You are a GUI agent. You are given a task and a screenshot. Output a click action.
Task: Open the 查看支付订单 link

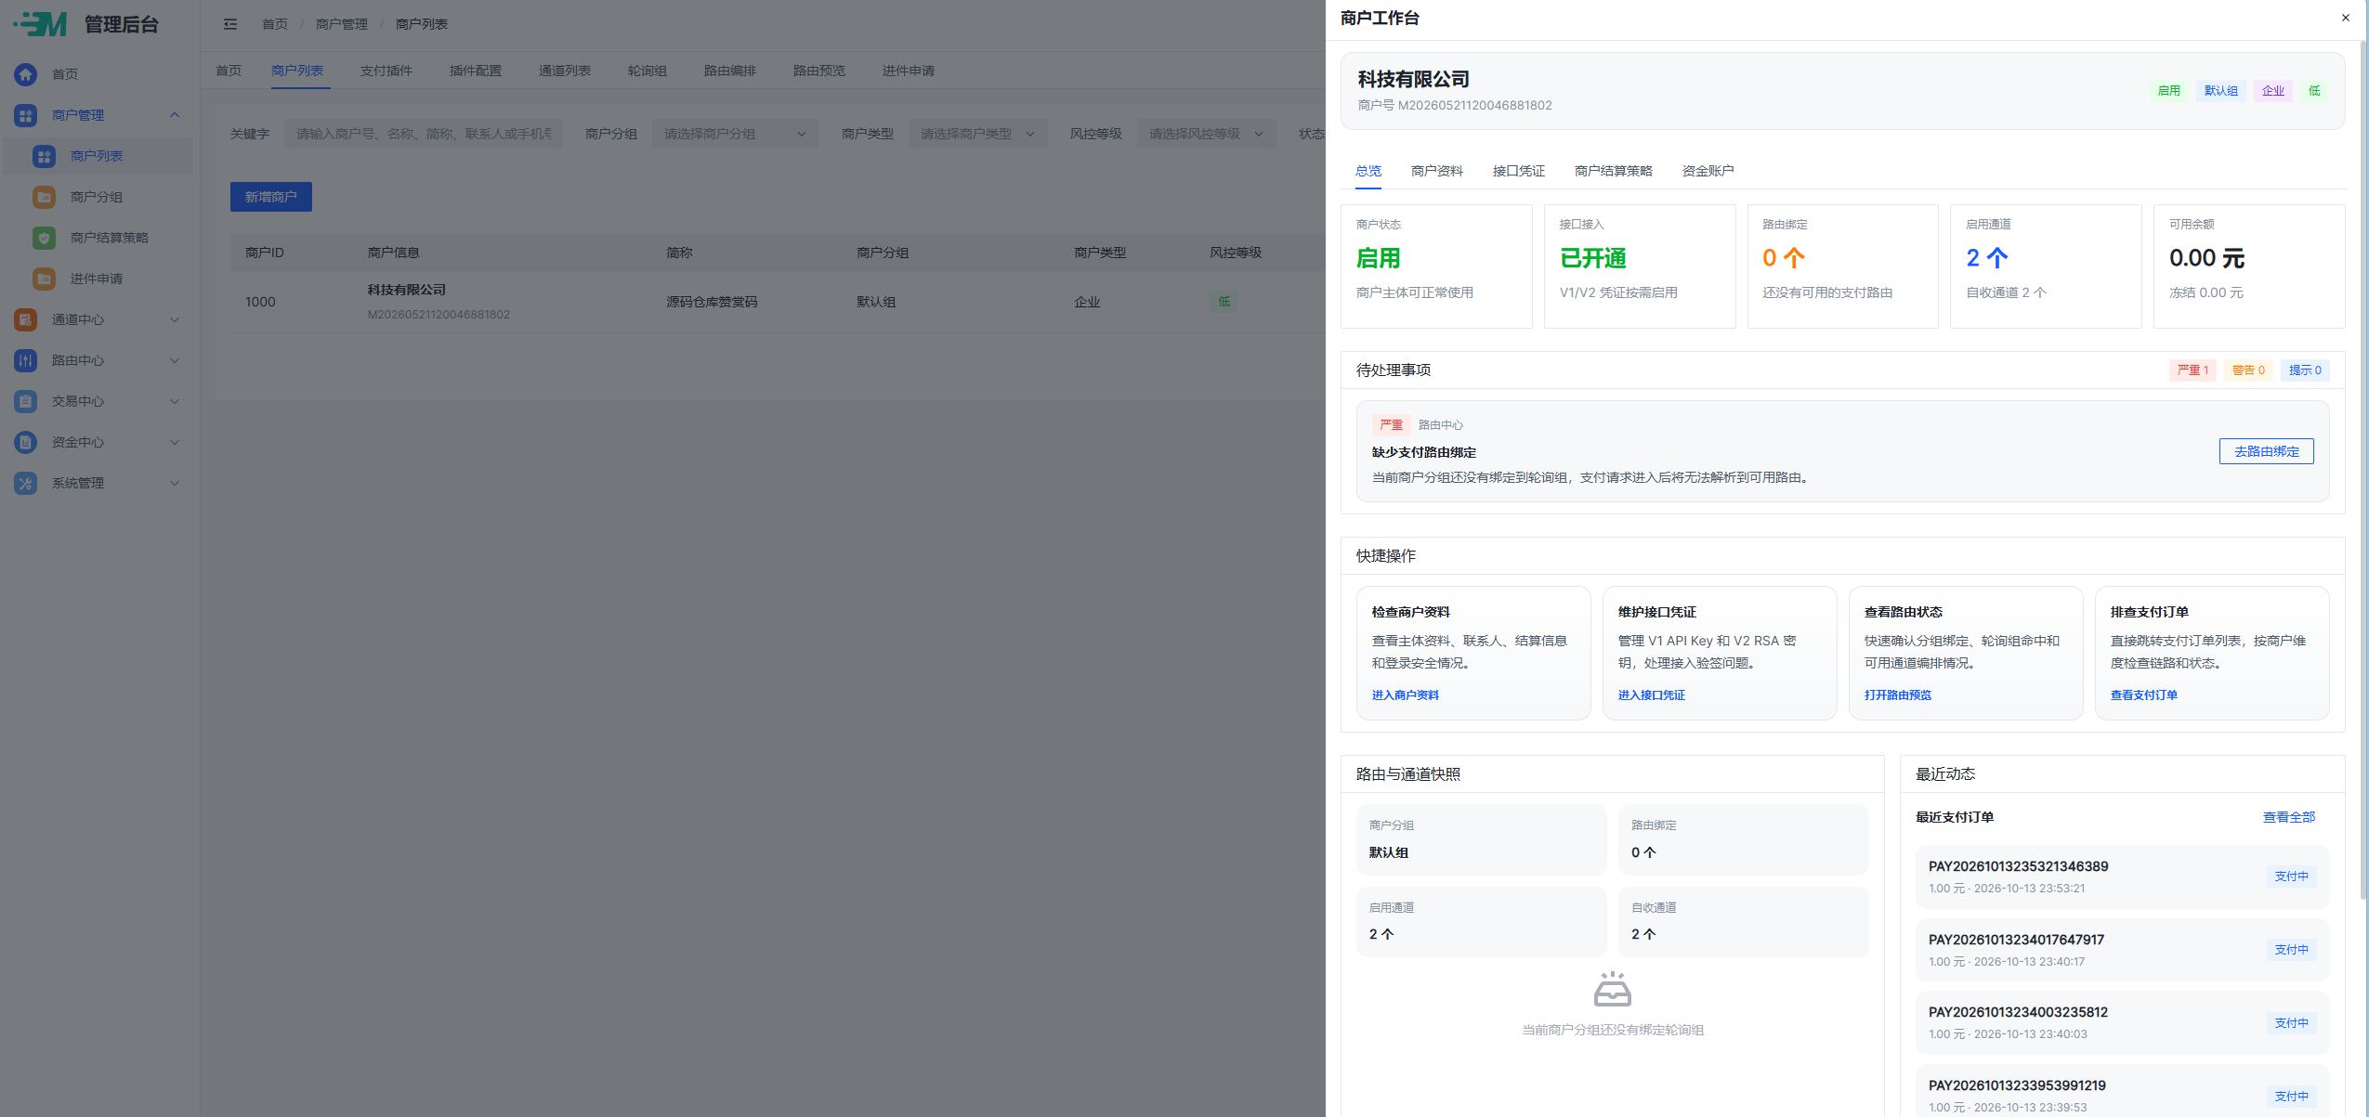pos(2143,695)
